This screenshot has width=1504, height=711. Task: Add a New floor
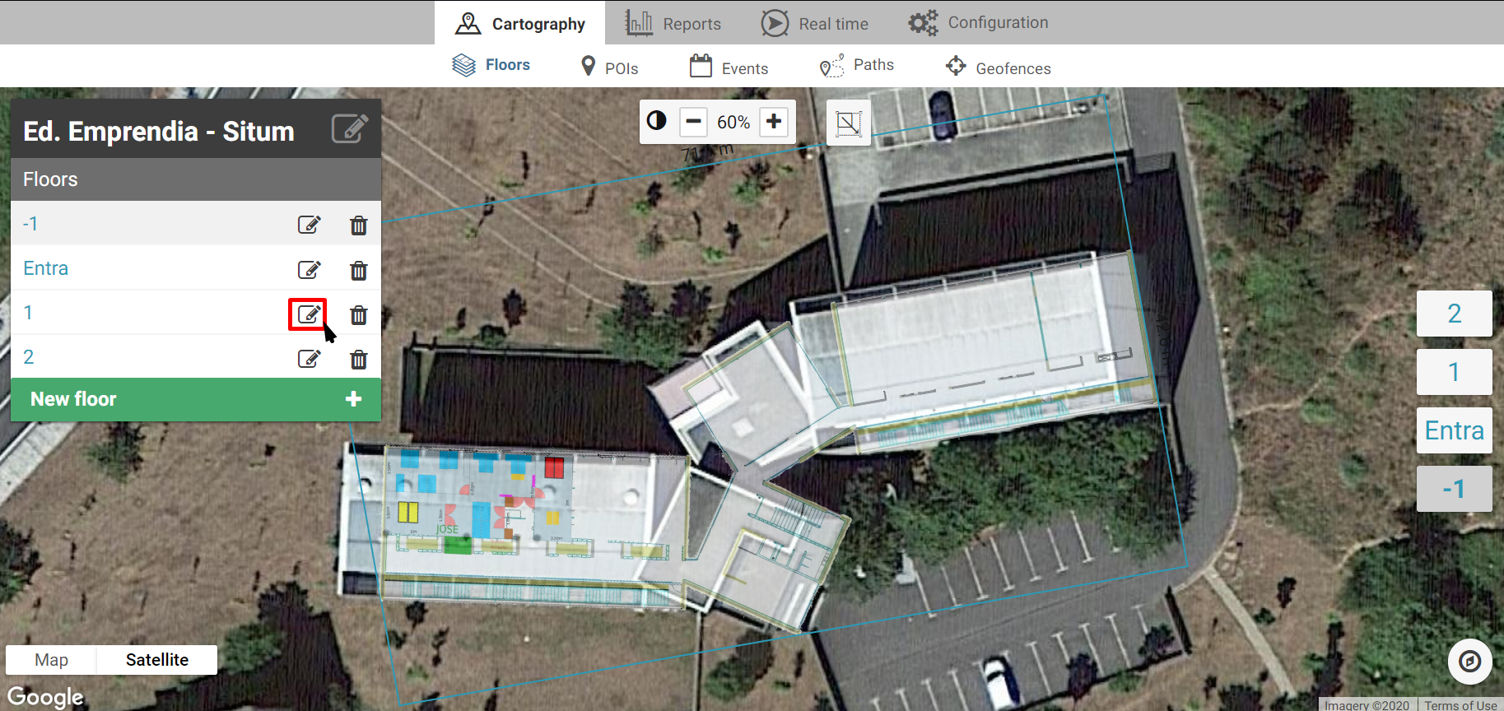click(196, 399)
